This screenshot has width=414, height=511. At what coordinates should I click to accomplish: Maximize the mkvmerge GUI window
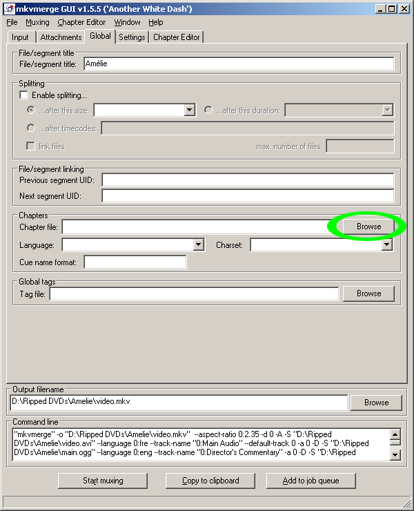[x=392, y=9]
